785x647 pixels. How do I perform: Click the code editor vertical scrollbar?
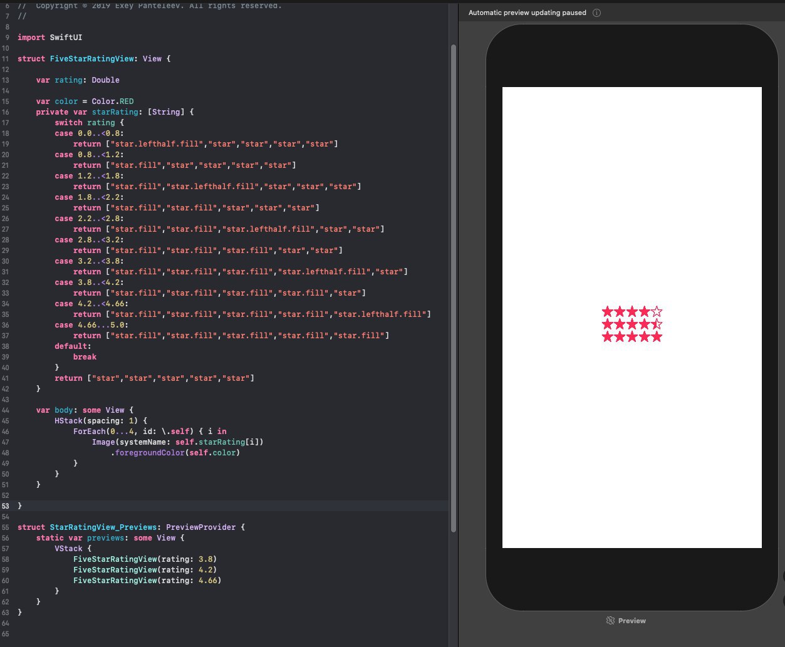[454, 288]
